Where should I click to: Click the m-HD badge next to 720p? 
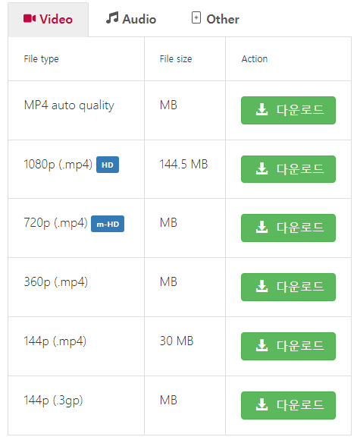(x=108, y=224)
